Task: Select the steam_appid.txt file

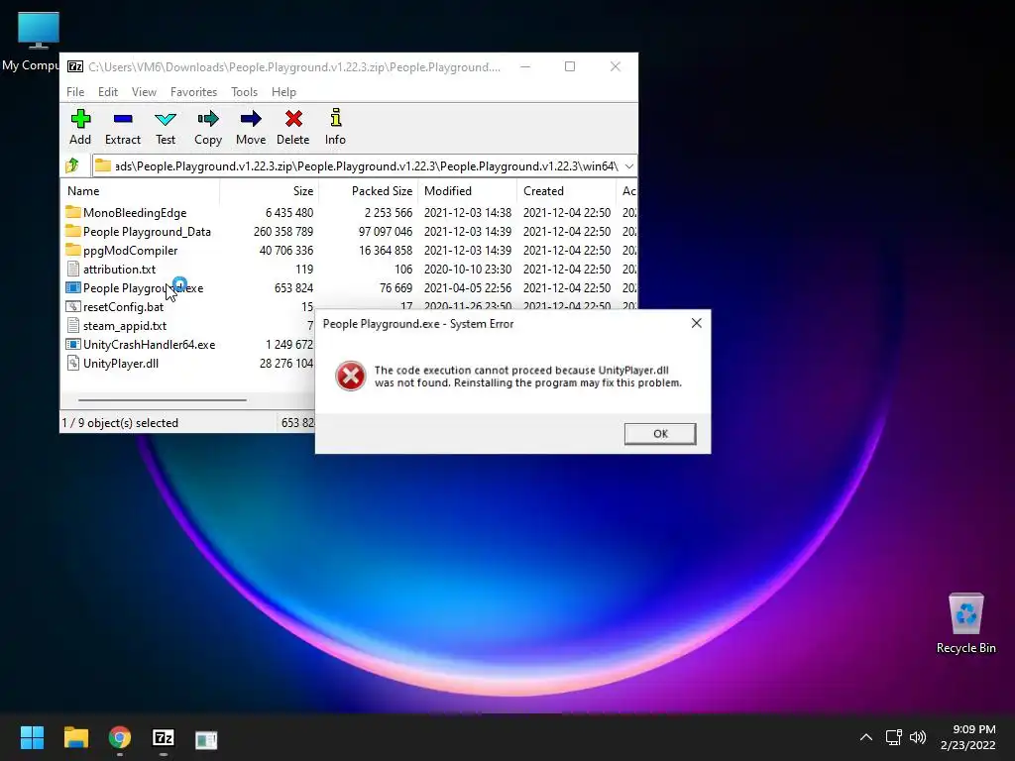Action: pyautogui.click(x=124, y=325)
